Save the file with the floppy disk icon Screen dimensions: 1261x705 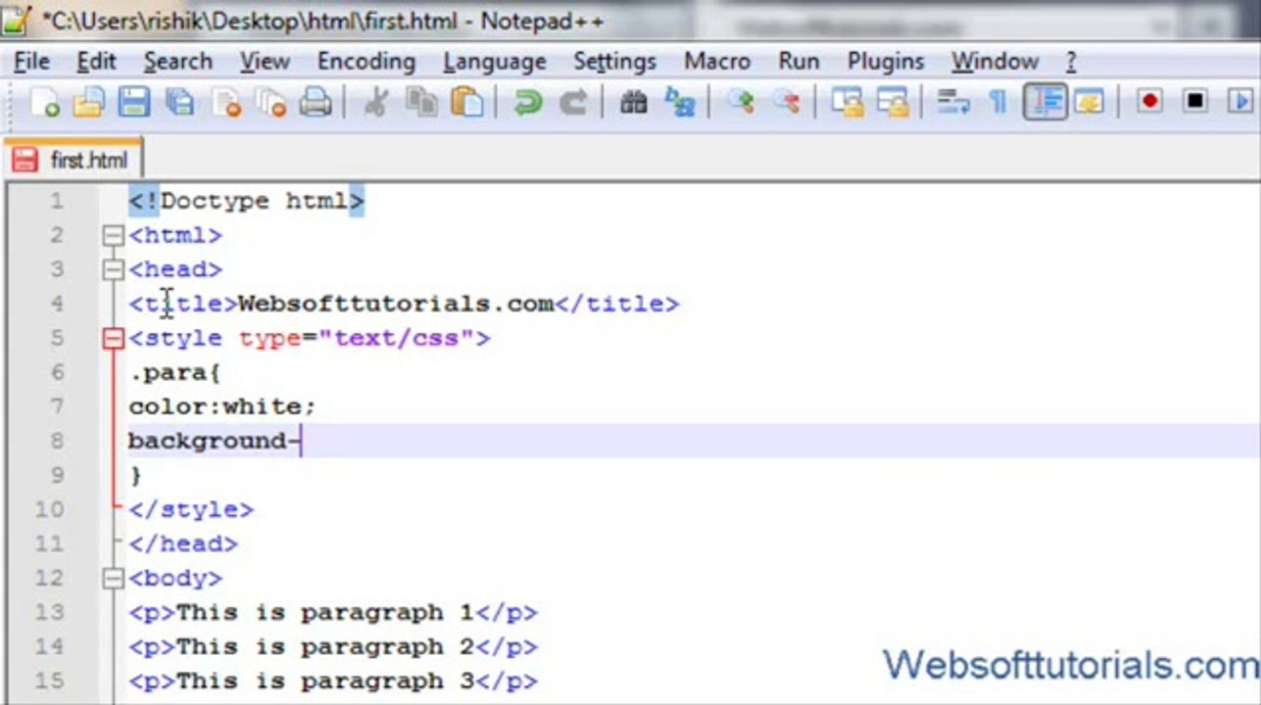133,102
